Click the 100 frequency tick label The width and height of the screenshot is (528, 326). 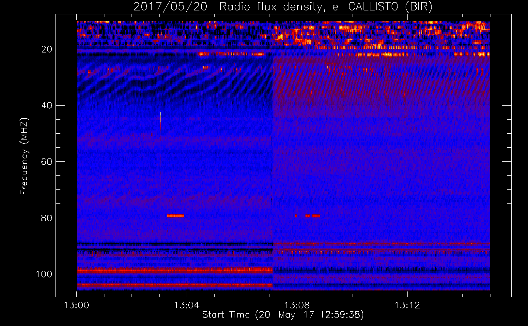(44, 274)
